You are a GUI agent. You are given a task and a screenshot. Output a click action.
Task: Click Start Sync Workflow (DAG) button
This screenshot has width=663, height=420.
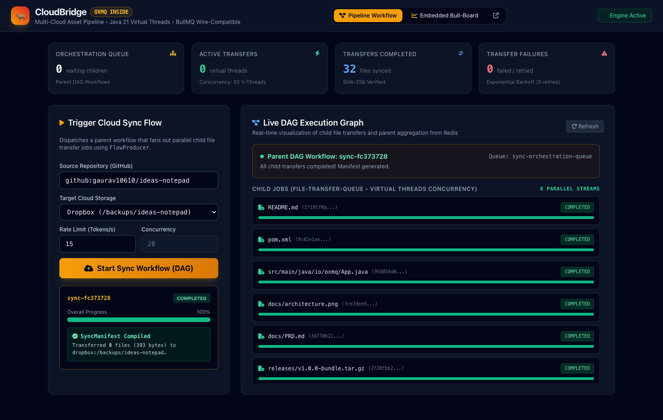click(139, 268)
